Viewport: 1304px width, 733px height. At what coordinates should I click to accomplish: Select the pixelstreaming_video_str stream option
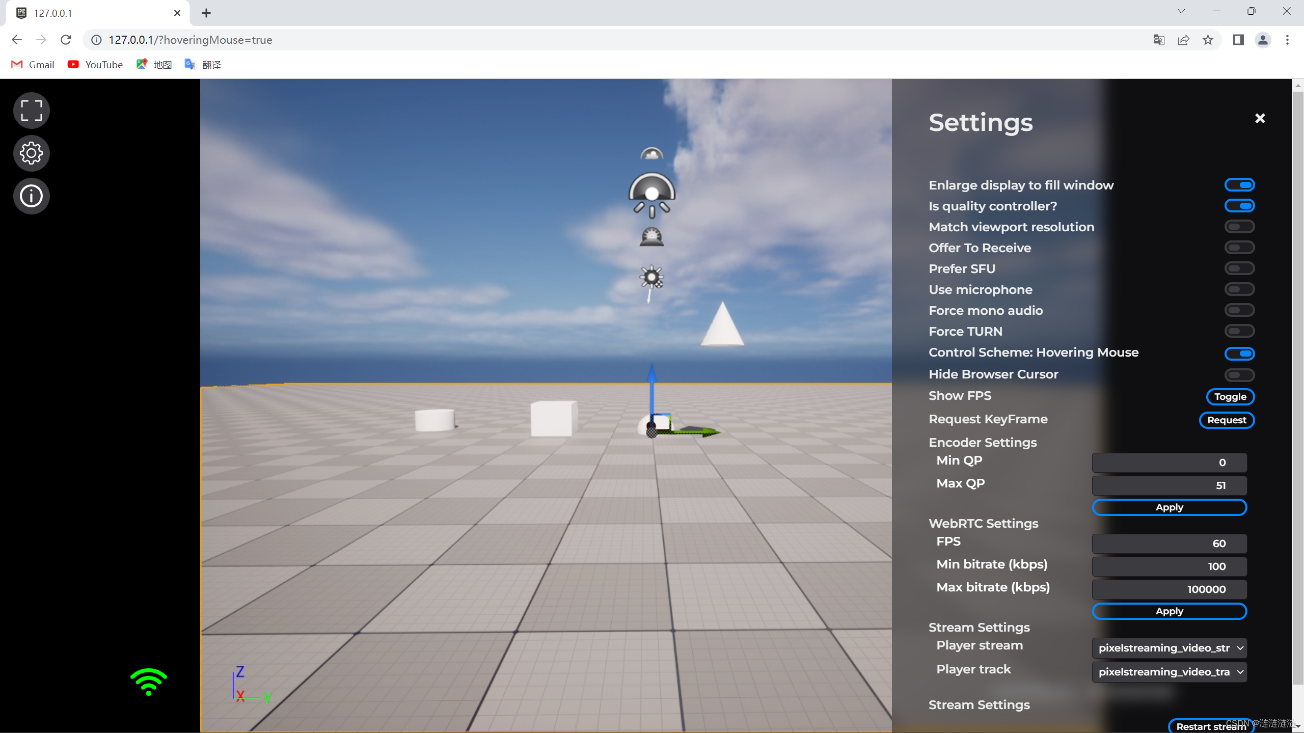pyautogui.click(x=1169, y=647)
